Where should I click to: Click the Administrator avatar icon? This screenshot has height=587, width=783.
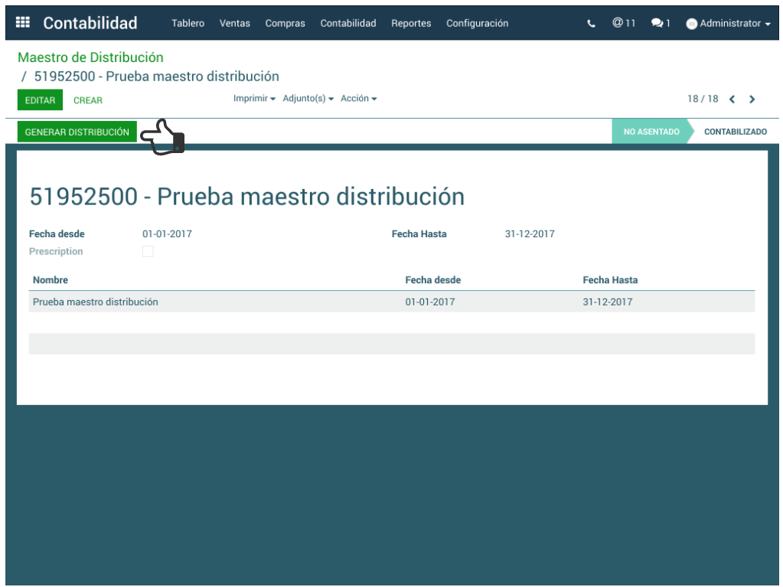point(691,24)
